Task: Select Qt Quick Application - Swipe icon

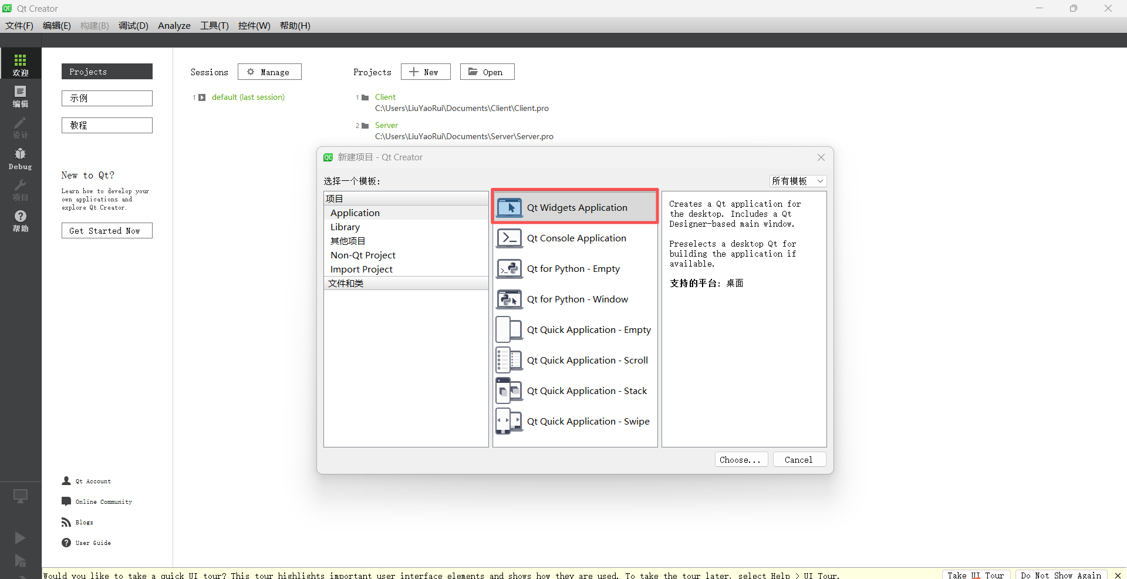Action: pyautogui.click(x=509, y=421)
